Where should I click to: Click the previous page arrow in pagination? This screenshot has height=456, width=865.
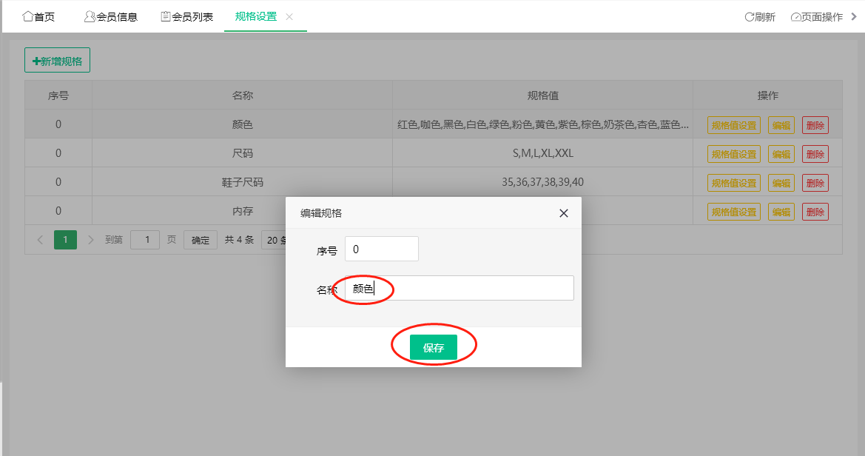pos(41,240)
